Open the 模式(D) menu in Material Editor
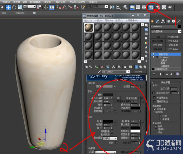The width and height of the screenshot is (183, 154). [x=88, y=20]
